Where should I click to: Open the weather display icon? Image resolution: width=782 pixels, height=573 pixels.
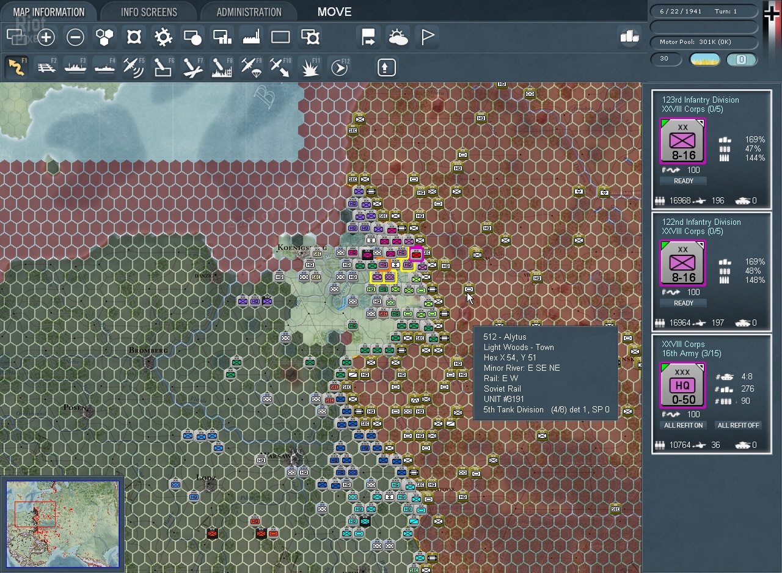(398, 38)
